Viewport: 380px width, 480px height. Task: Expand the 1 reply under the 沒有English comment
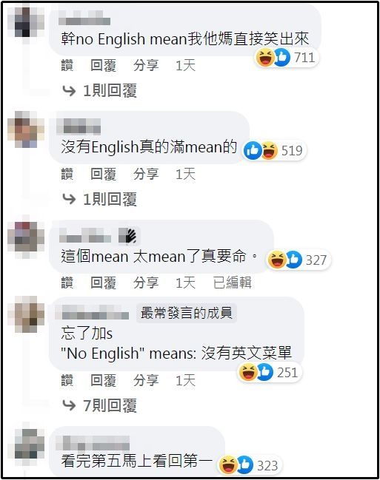point(100,199)
